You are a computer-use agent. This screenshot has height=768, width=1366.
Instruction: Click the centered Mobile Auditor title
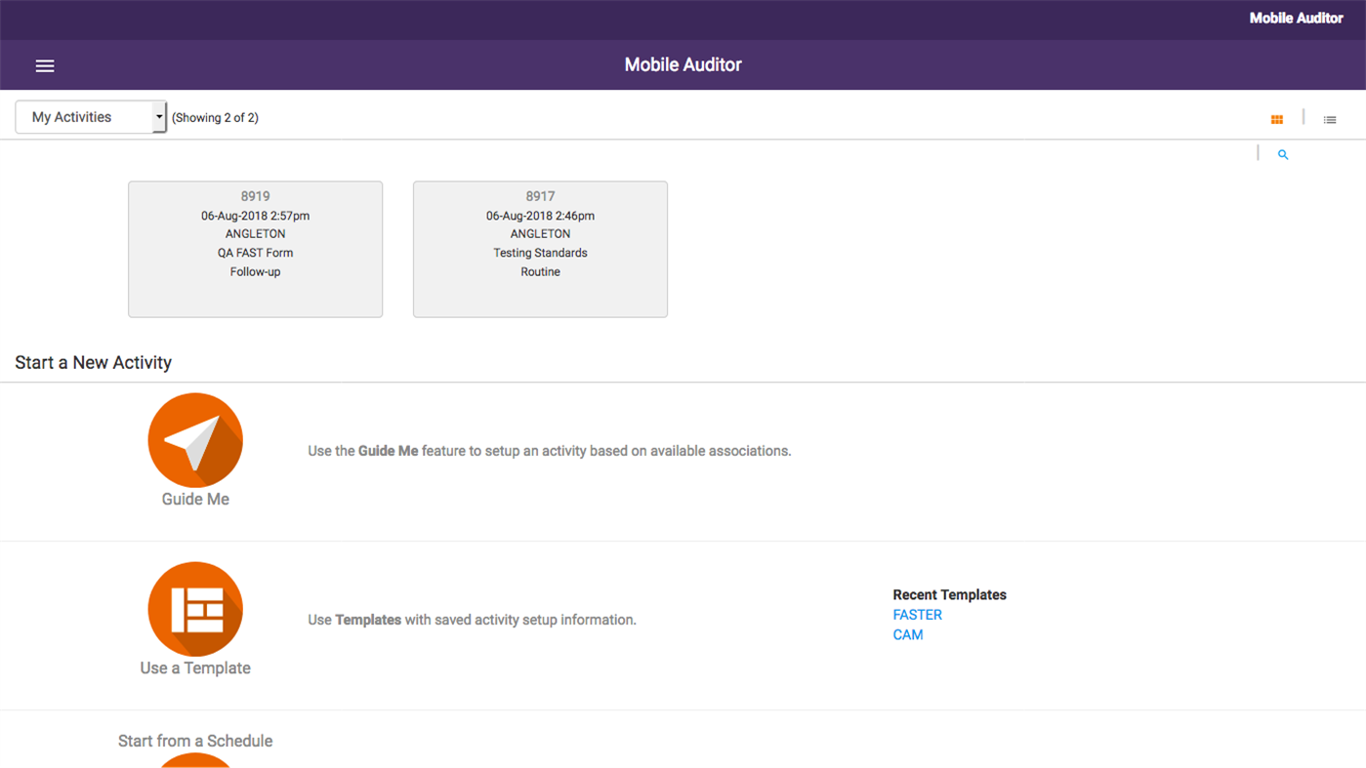click(x=683, y=64)
